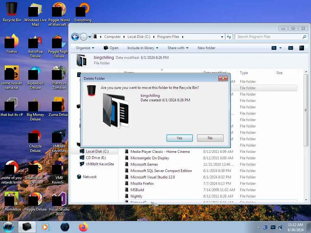
Task: Click the Everything desktop icon
Action: (83, 12)
